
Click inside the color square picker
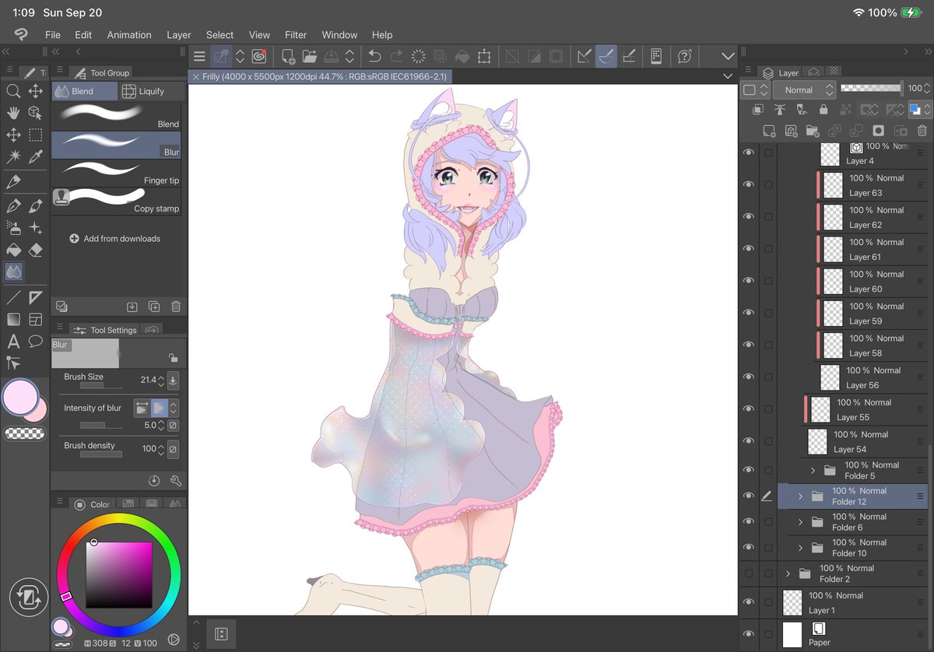118,575
